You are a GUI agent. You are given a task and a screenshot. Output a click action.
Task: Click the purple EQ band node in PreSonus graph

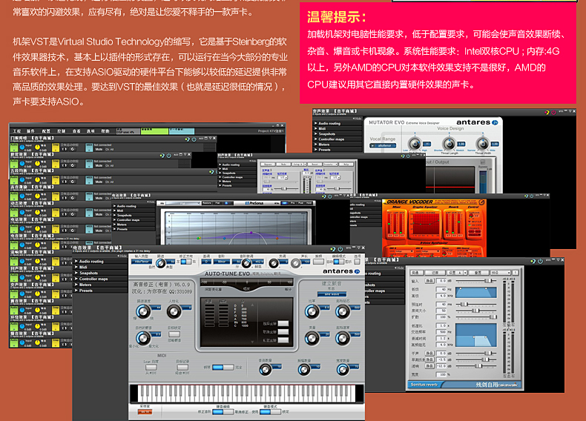click(x=251, y=233)
